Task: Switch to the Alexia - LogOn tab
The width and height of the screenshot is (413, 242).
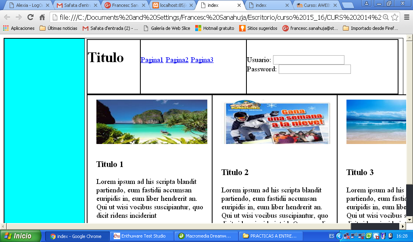Action: 28,5
